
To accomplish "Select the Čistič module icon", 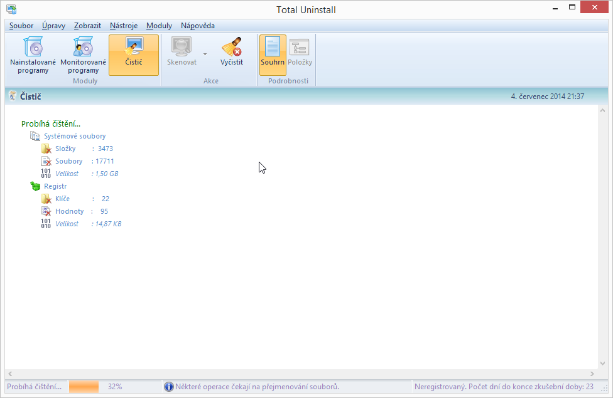I will point(133,55).
